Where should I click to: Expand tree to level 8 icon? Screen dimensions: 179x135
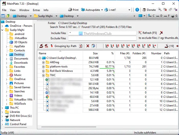(149, 46)
